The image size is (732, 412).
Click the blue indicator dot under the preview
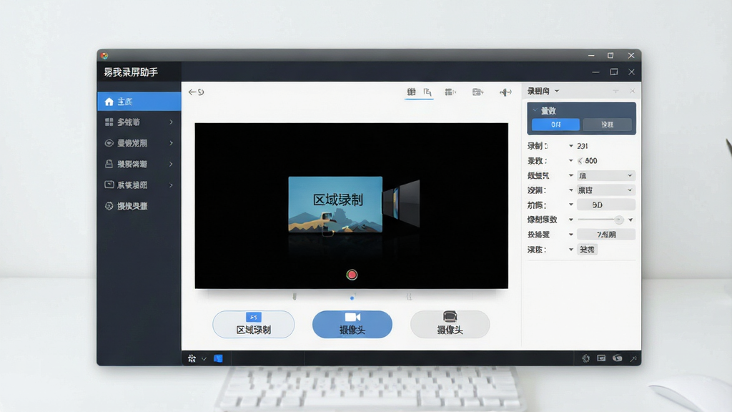click(x=352, y=298)
